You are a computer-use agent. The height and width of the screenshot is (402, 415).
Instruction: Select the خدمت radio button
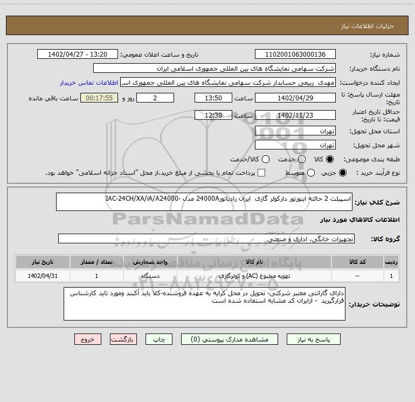[x=302, y=159]
